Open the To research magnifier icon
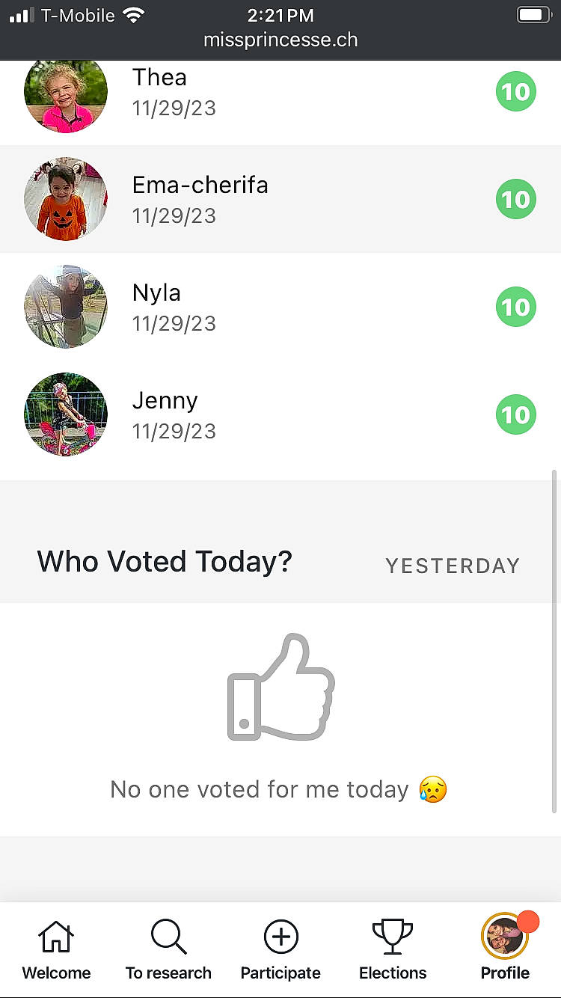This screenshot has height=998, width=561. point(168,938)
